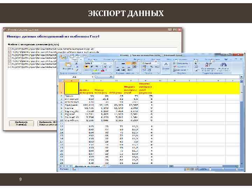Toggle second file checkbox in import dialog
252x189 pixels.
(x=9, y=52)
